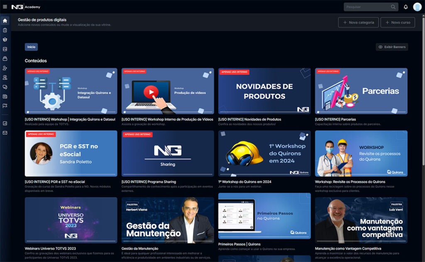
Task: Select the Início breadcrumb tab
Action: click(x=31, y=47)
